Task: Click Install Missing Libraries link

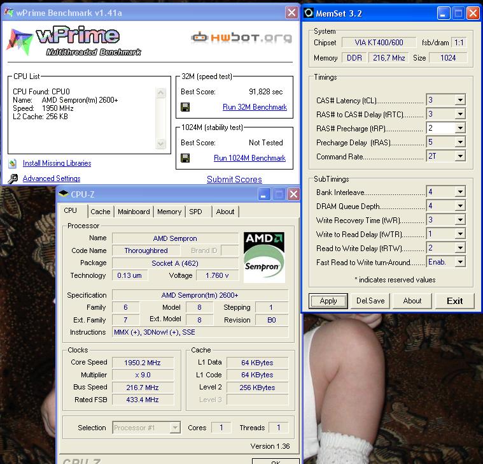Action: click(57, 163)
